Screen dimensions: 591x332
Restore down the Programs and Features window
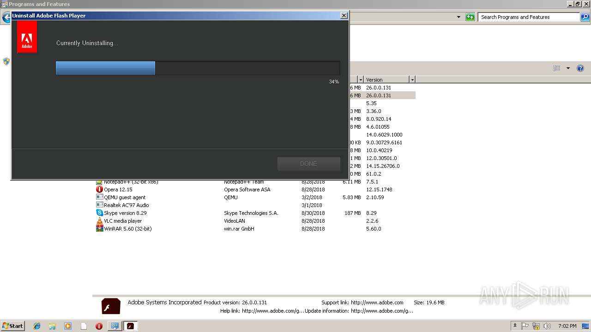[x=577, y=4]
